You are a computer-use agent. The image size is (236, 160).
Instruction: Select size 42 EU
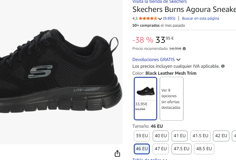221,136
